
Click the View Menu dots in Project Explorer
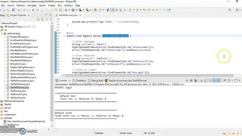point(51,20)
